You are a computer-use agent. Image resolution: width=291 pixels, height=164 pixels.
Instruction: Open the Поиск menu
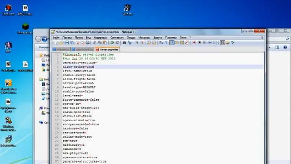pos(79,37)
